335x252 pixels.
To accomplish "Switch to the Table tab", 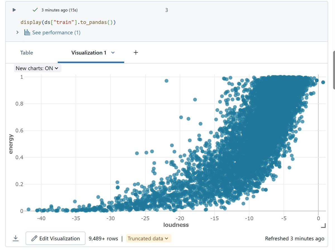I will click(27, 52).
